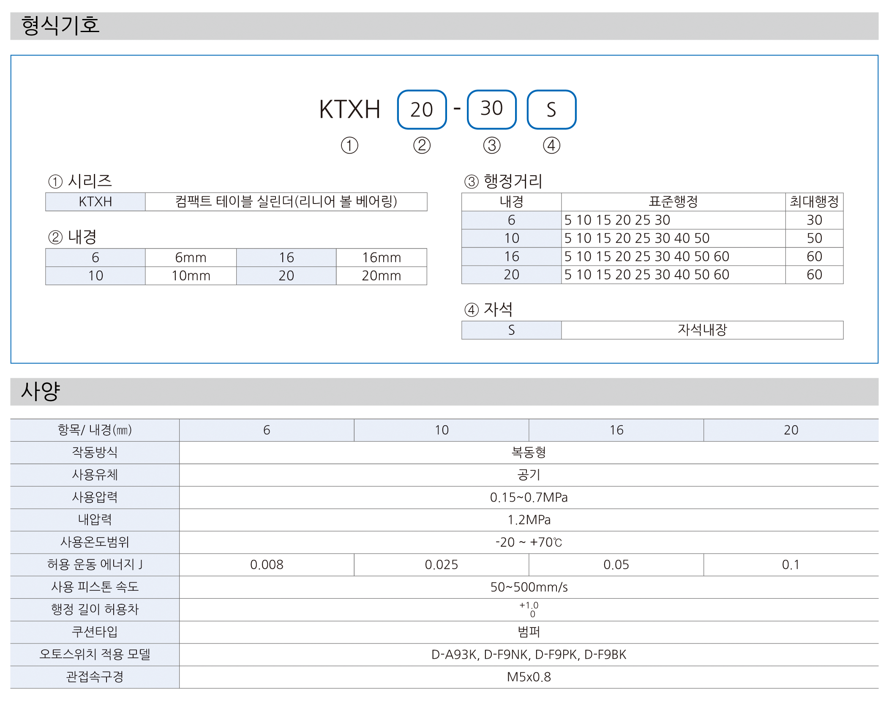The height and width of the screenshot is (706, 889).
Task: Click the 16mm cell in the bore table
Action: click(x=381, y=258)
